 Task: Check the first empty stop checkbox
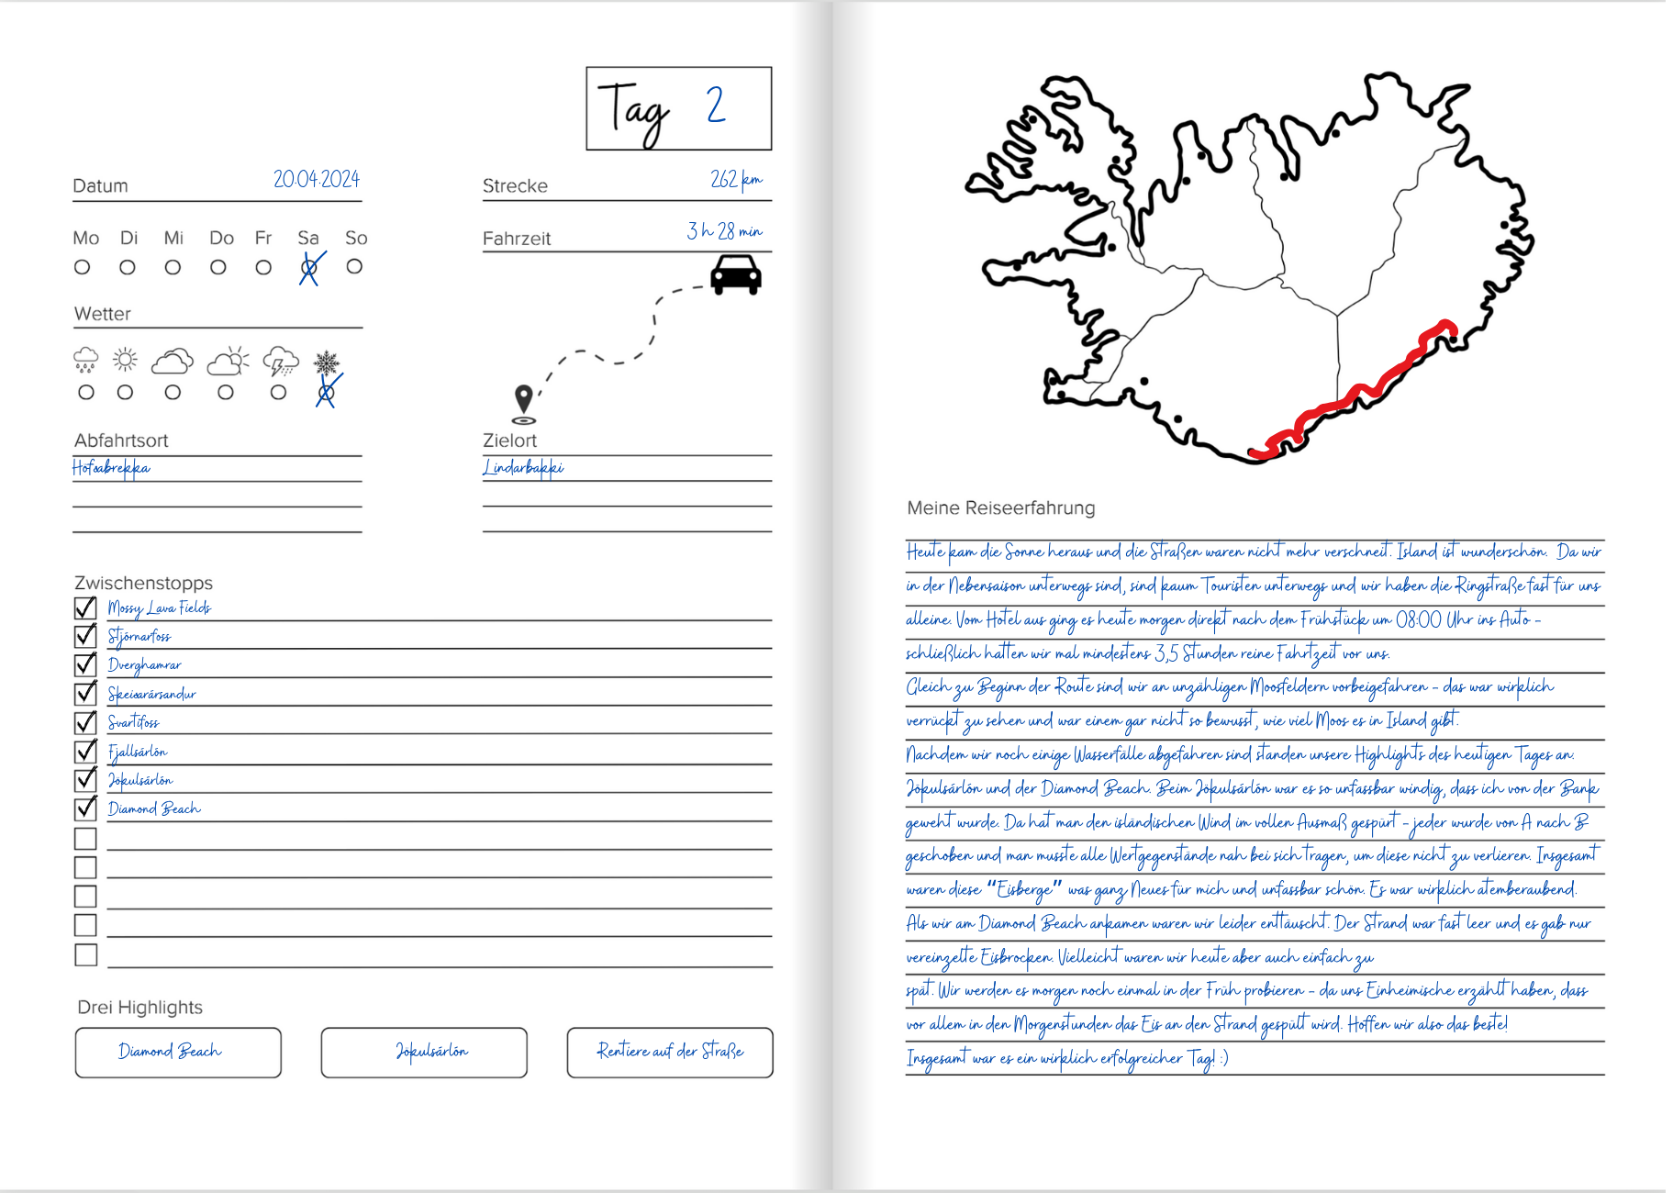[x=85, y=839]
